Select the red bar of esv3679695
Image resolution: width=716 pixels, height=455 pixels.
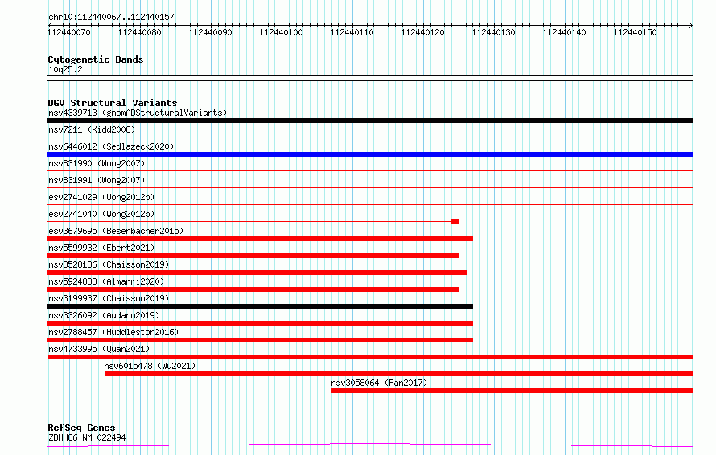tap(261, 239)
